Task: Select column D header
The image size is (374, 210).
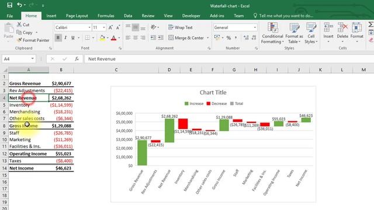Action: 169,70
